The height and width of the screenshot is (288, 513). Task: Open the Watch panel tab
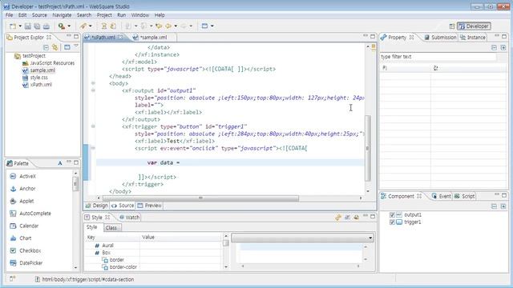point(129,217)
